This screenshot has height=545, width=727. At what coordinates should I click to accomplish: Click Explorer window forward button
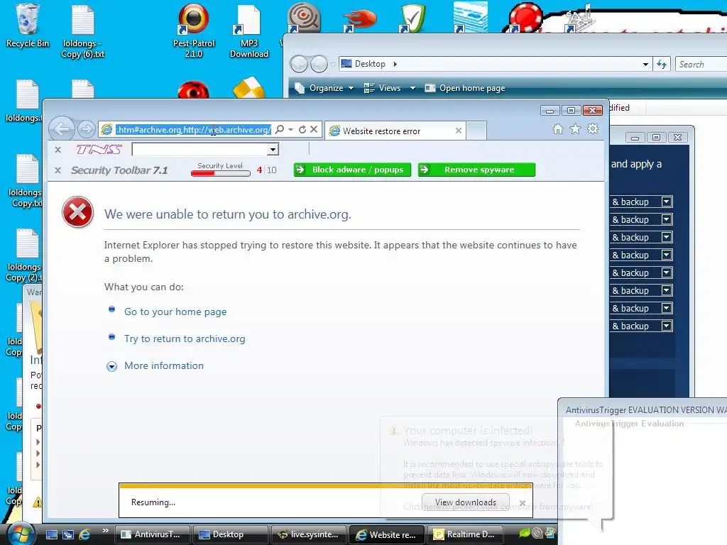pyautogui.click(x=319, y=64)
